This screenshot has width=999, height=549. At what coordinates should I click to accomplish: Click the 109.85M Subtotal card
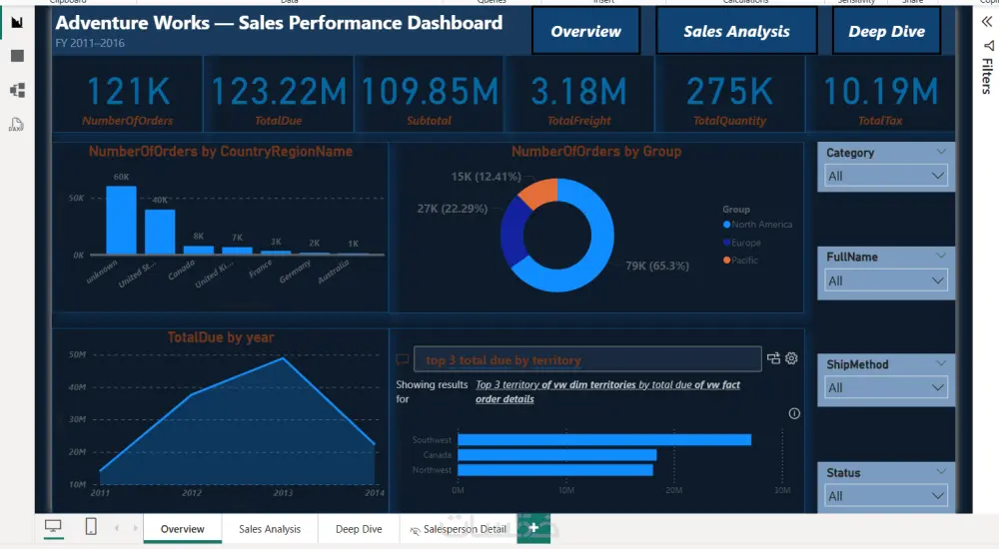(x=429, y=94)
